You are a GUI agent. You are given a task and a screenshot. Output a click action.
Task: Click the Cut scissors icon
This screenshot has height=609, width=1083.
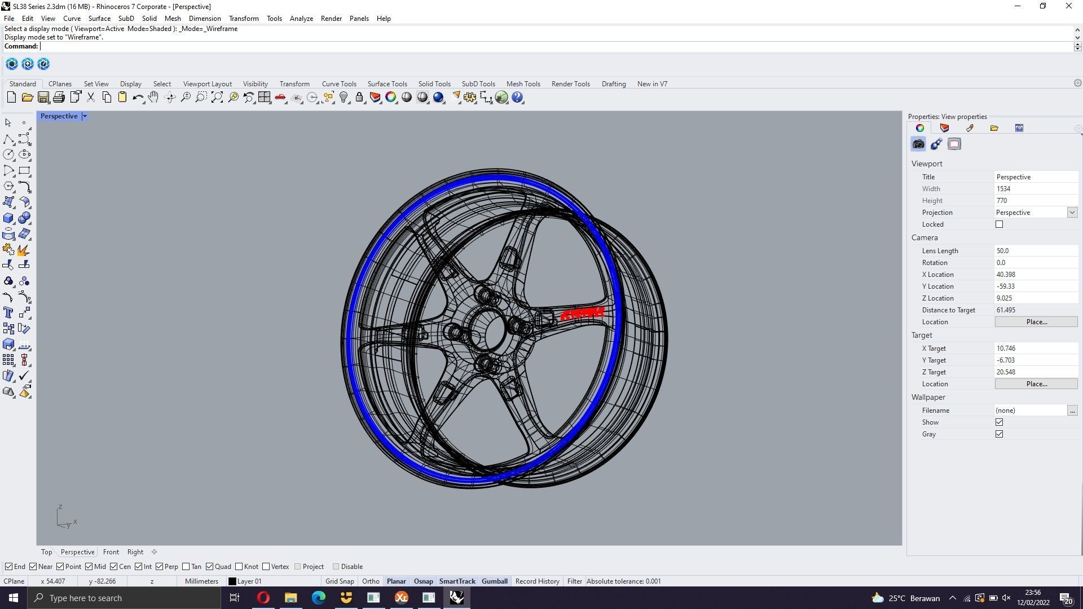pos(90,98)
